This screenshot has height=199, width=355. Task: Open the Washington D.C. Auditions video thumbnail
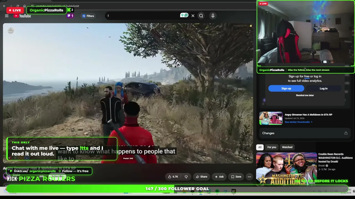tap(286, 169)
